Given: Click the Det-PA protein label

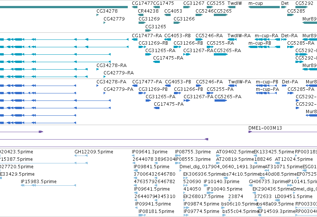Looking at the screenshot, I should tap(290, 82).
